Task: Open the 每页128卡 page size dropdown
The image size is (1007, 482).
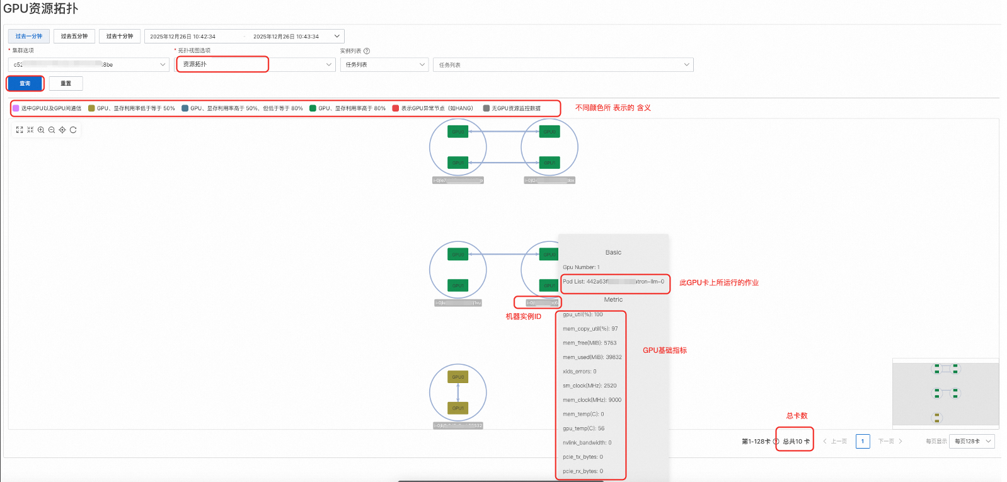Action: (x=973, y=441)
